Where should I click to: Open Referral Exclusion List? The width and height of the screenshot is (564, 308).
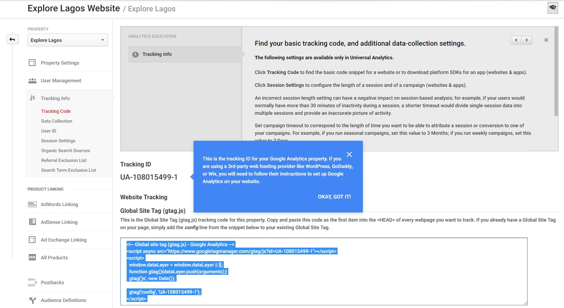[64, 160]
